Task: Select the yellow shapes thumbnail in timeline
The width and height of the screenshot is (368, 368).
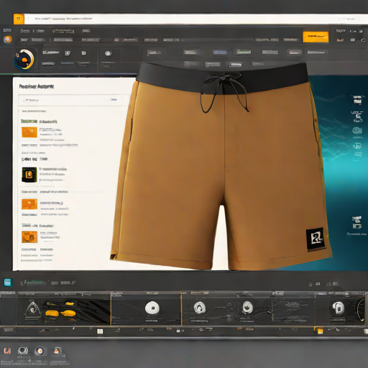Action: click(60, 310)
